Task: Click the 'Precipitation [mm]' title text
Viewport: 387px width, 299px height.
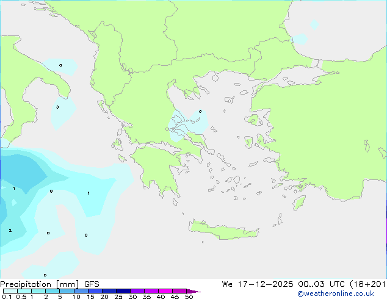Action: [x=40, y=284]
